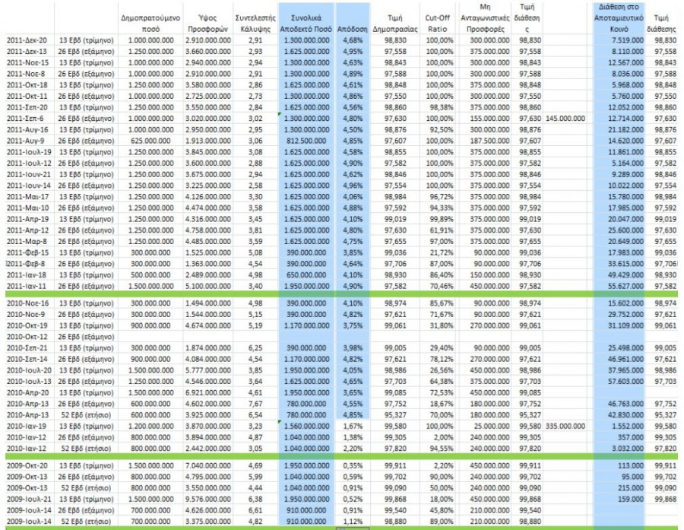Select the 2010-Οκτ-12 date cell
Image resolution: width=684 pixels, height=530 pixels.
point(27,335)
